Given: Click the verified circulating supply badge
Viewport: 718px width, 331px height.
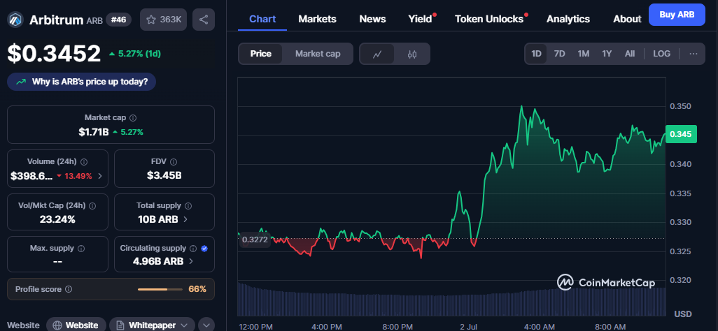Looking at the screenshot, I should point(204,249).
